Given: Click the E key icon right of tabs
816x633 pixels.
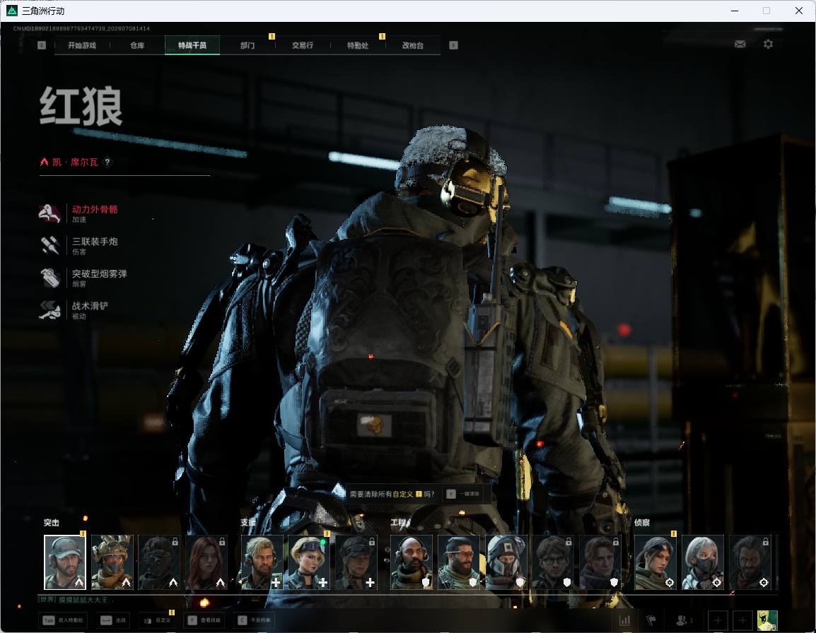Looking at the screenshot, I should (453, 45).
